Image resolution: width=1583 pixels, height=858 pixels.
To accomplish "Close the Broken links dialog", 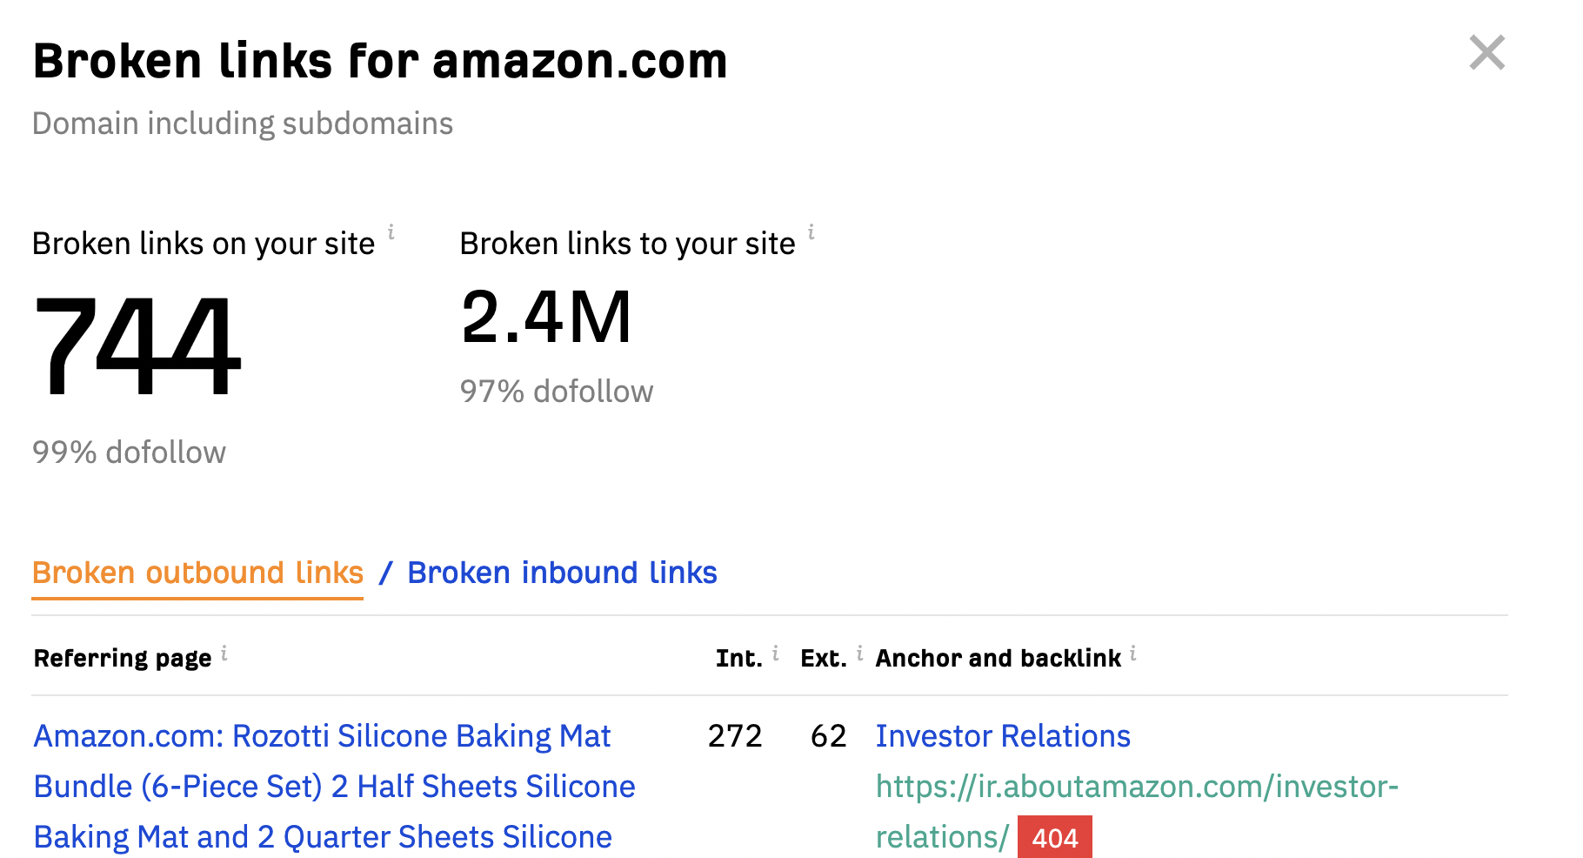I will click(x=1486, y=53).
